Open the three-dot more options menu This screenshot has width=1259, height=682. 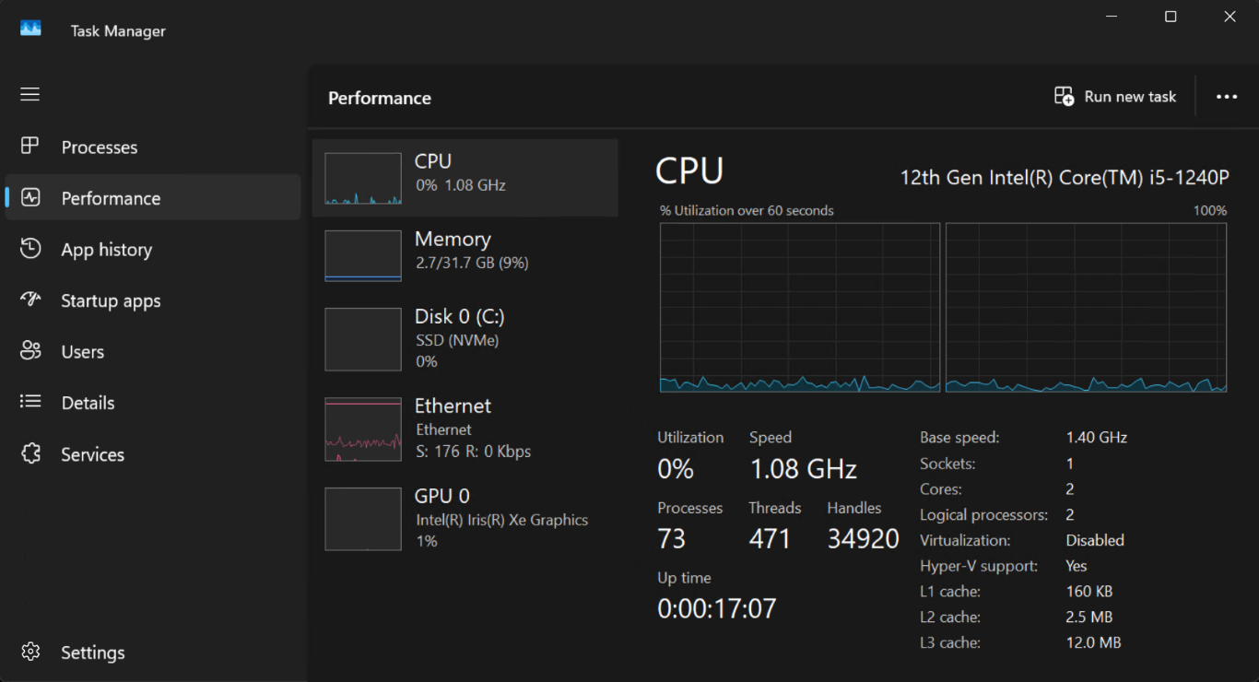coord(1226,97)
